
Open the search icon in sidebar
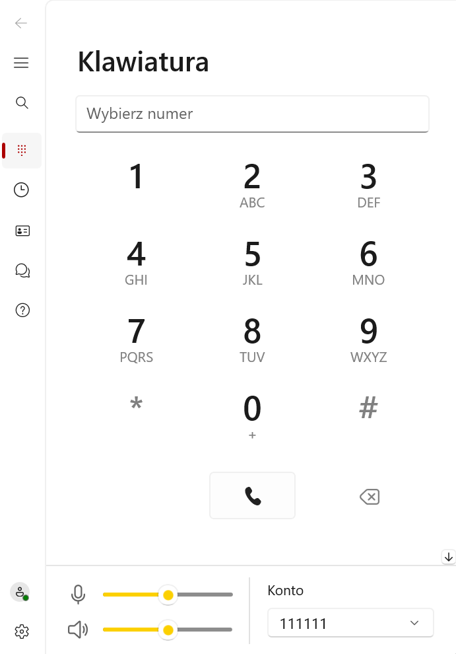[x=22, y=102]
